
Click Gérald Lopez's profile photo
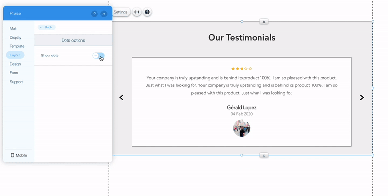[242, 128]
